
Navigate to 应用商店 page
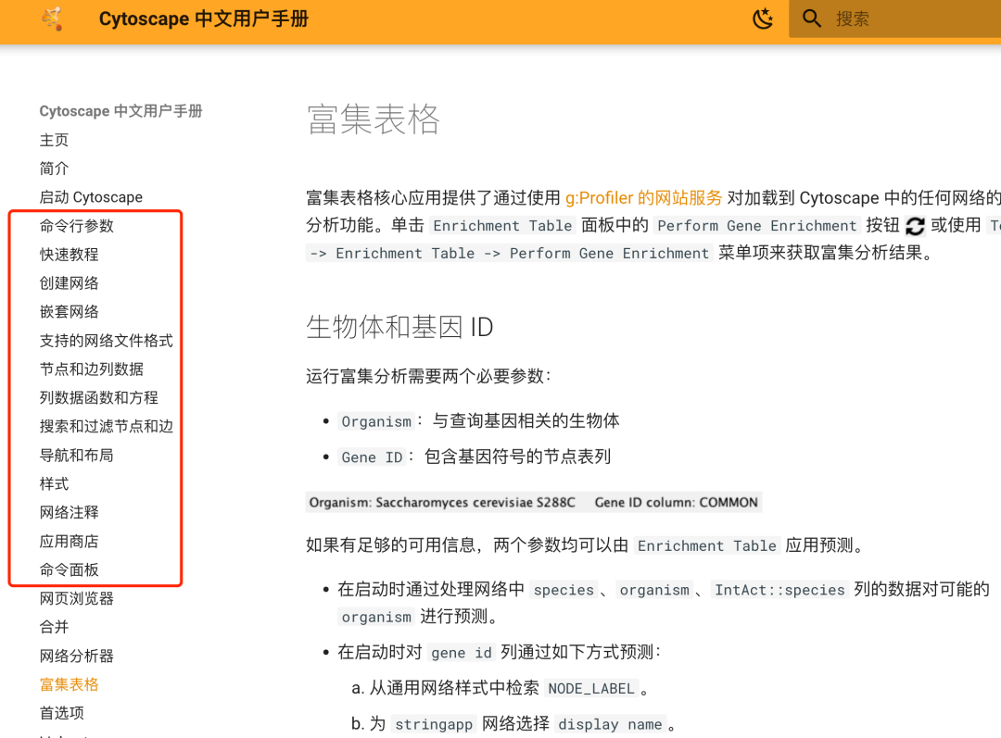click(x=69, y=542)
